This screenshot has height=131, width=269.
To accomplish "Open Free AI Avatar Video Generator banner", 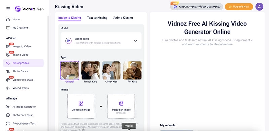I will 197,7.
